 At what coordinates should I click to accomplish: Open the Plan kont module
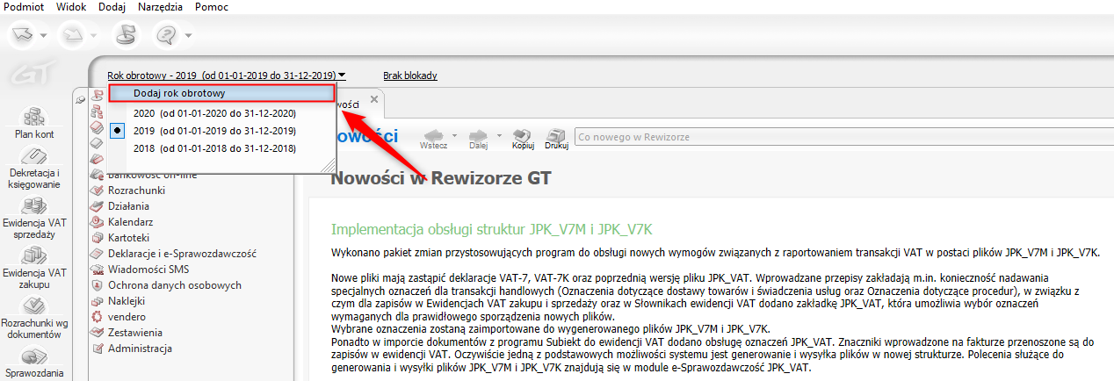[x=34, y=122]
